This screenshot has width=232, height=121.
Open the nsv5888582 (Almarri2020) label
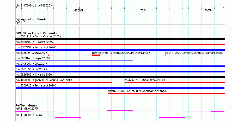tap(34, 42)
